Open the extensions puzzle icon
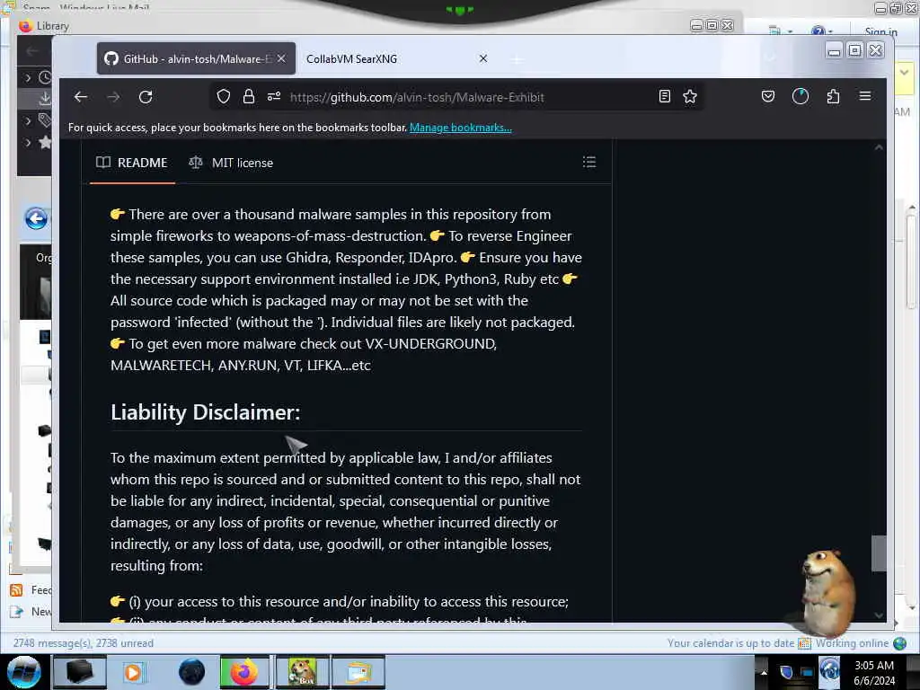 point(833,97)
